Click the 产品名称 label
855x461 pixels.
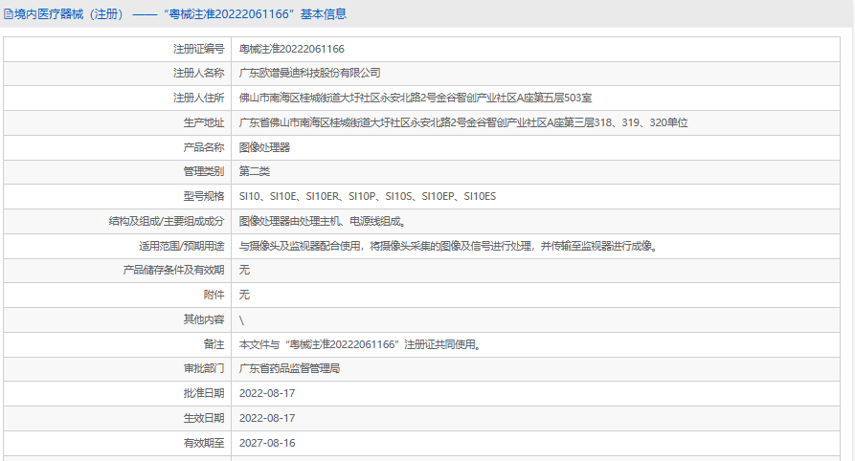[203, 147]
